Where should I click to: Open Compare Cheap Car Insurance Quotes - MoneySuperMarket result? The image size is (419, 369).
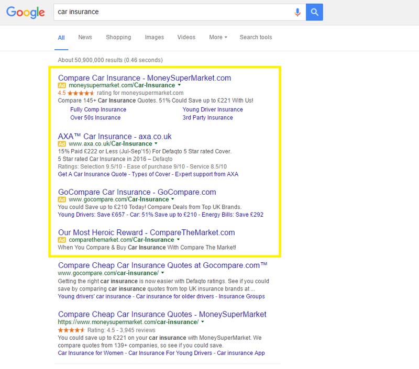[x=162, y=314]
